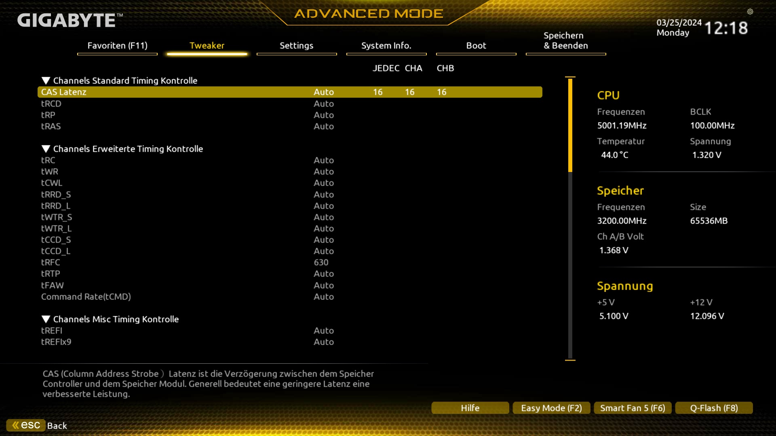Click the esc back arrow icon
The width and height of the screenshot is (776, 436).
pyautogui.click(x=16, y=425)
